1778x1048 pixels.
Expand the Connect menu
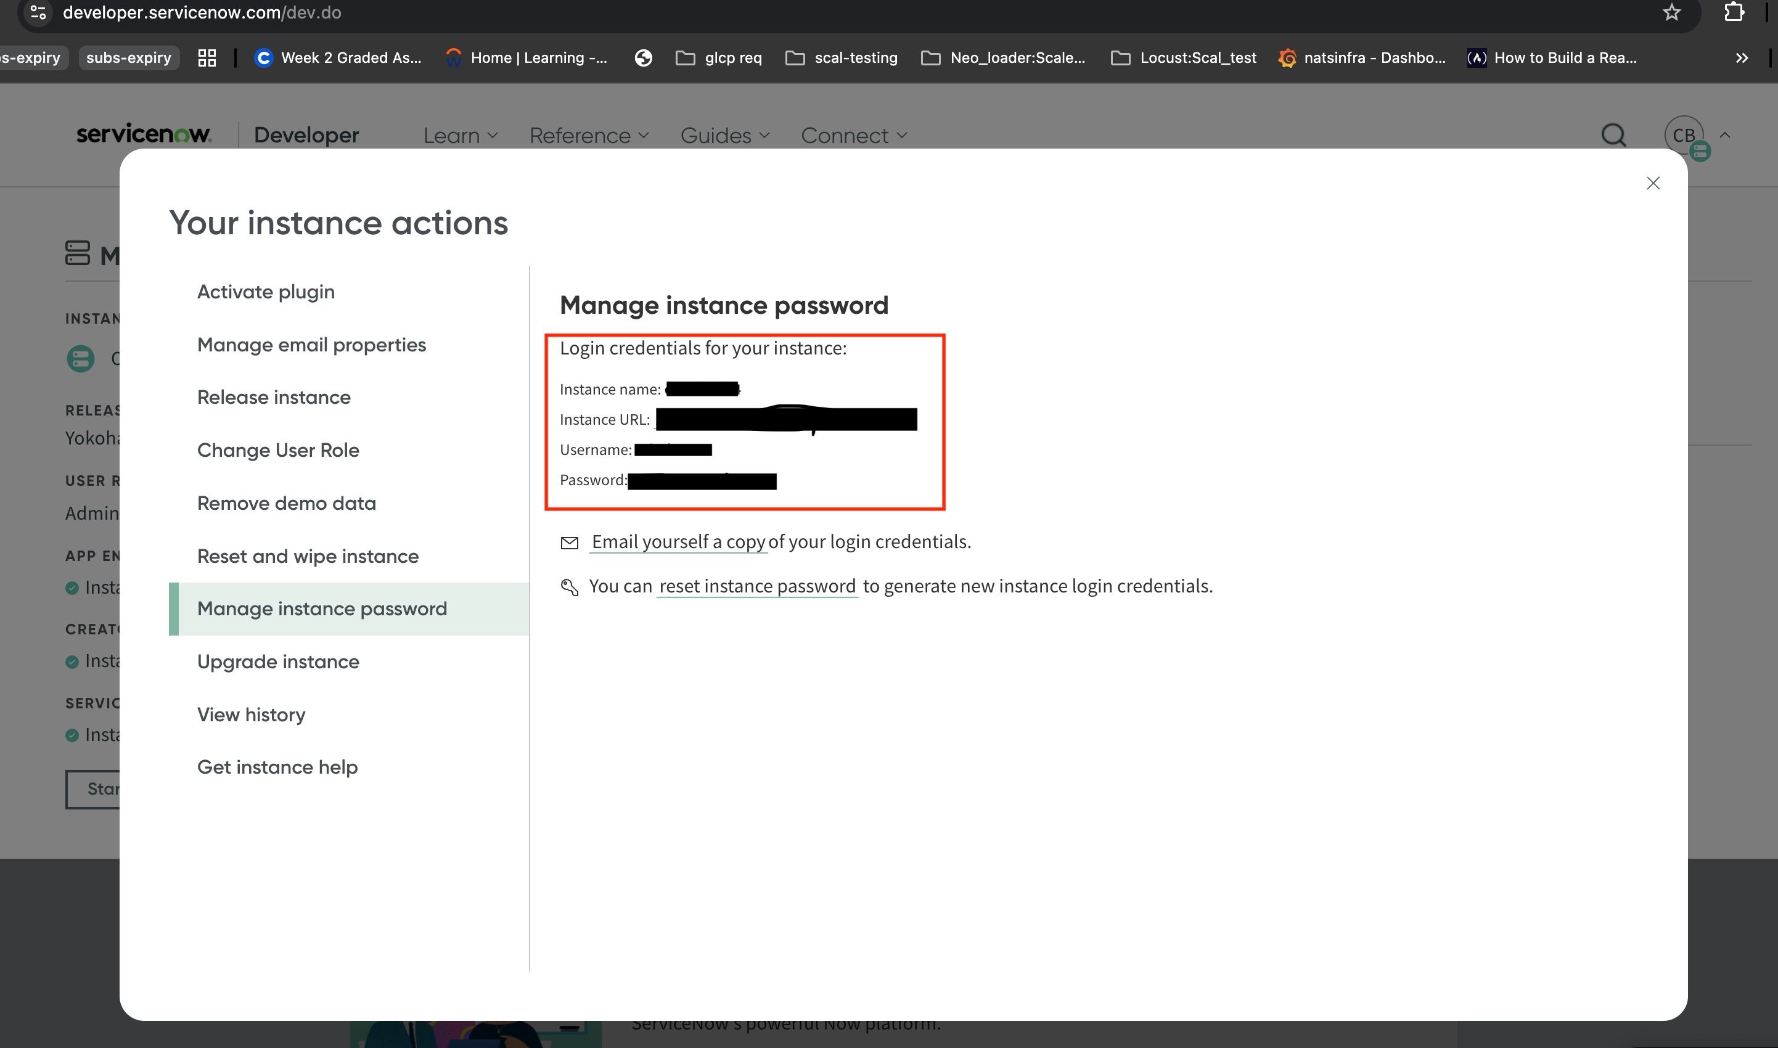coord(854,136)
